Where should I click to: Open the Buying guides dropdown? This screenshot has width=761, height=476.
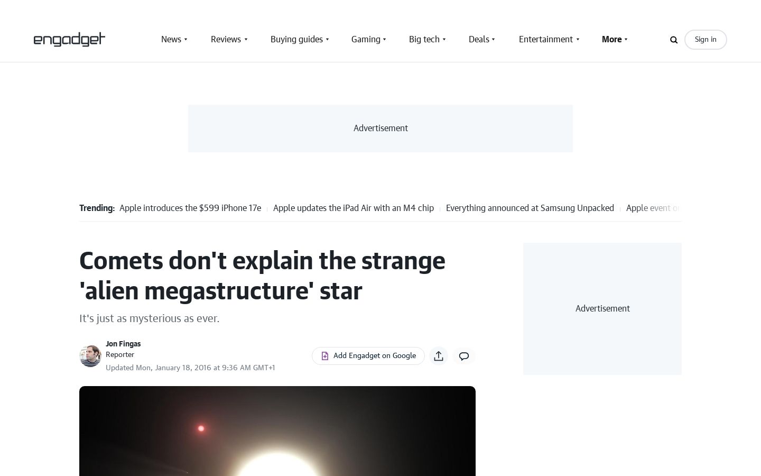[300, 40]
